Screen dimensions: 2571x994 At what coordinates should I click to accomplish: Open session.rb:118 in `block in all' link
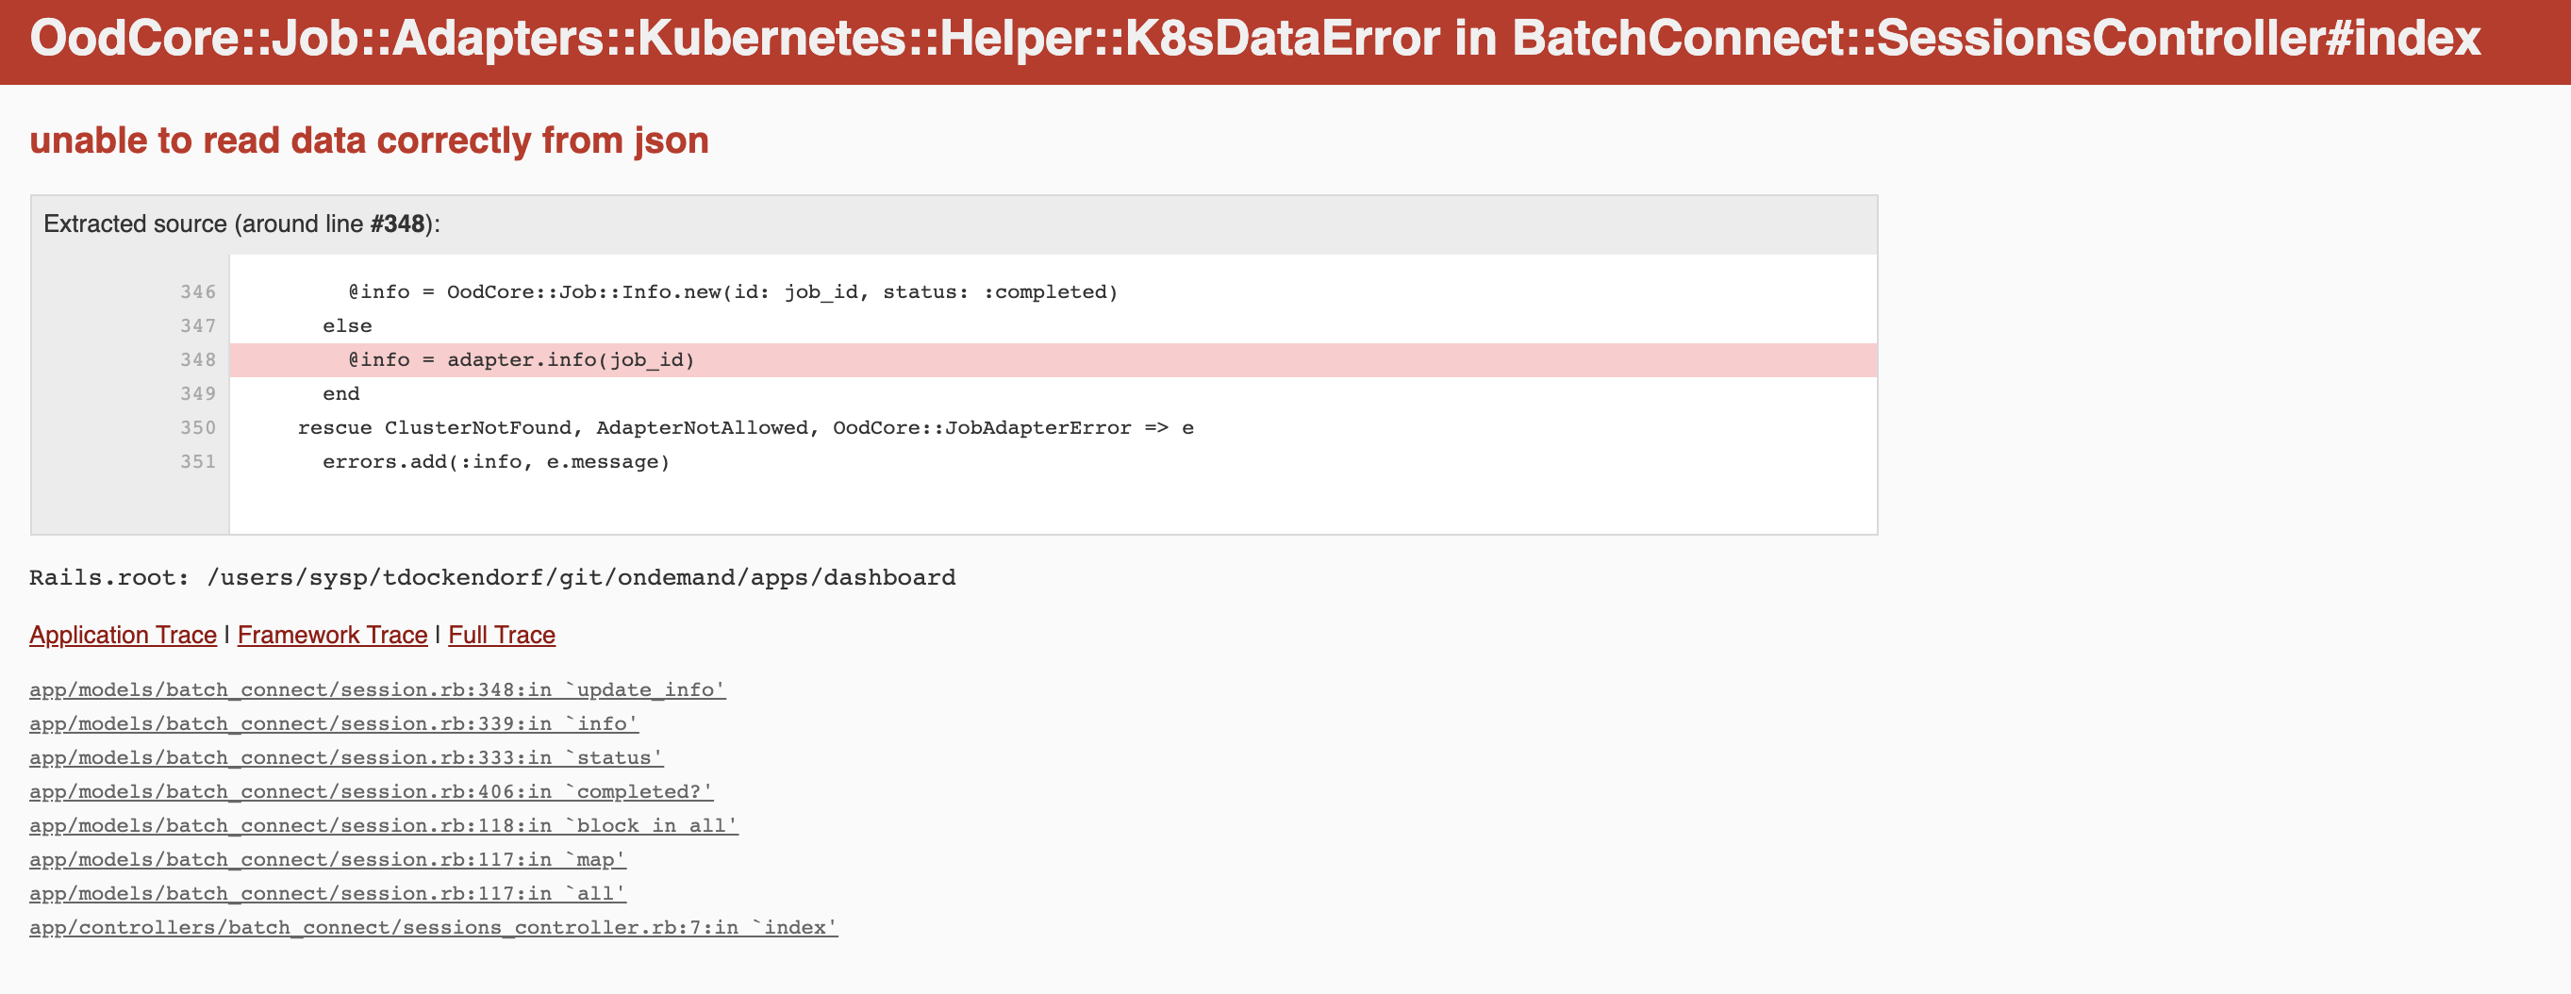coord(383,825)
